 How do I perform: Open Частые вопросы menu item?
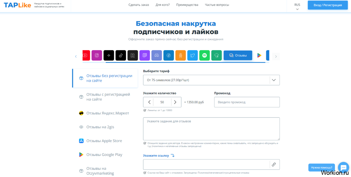[217, 5]
